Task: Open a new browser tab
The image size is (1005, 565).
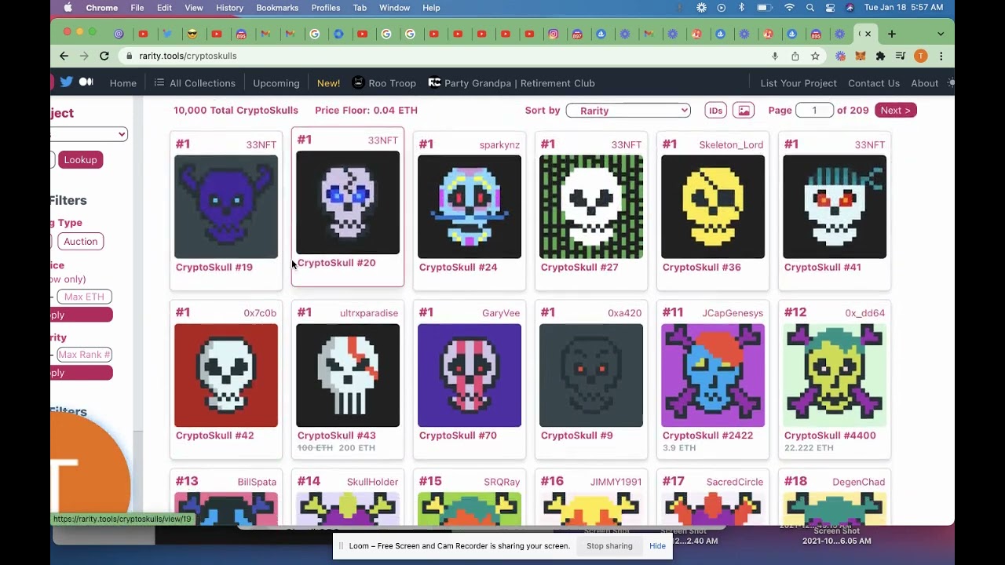Action: coord(892,34)
